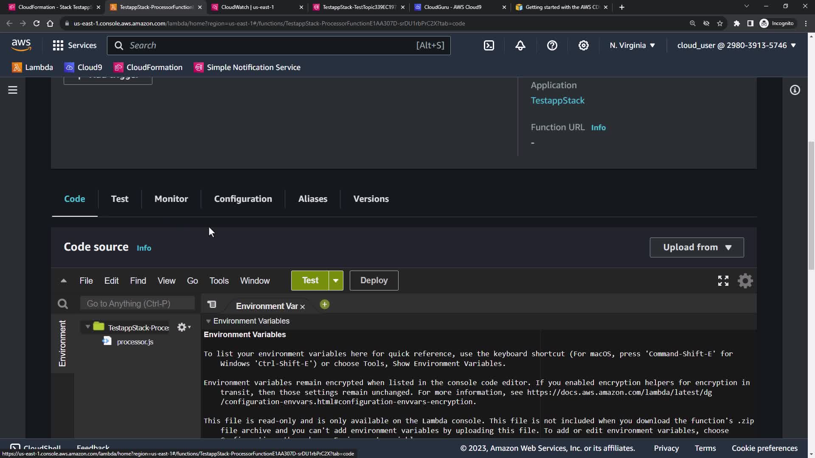Switch to the Configuration tab
This screenshot has width=815, height=458.
(243, 199)
